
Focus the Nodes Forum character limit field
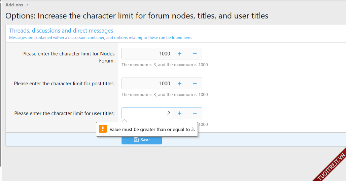[147, 54]
